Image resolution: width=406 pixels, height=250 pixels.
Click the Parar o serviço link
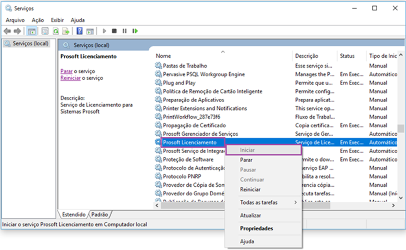66,71
